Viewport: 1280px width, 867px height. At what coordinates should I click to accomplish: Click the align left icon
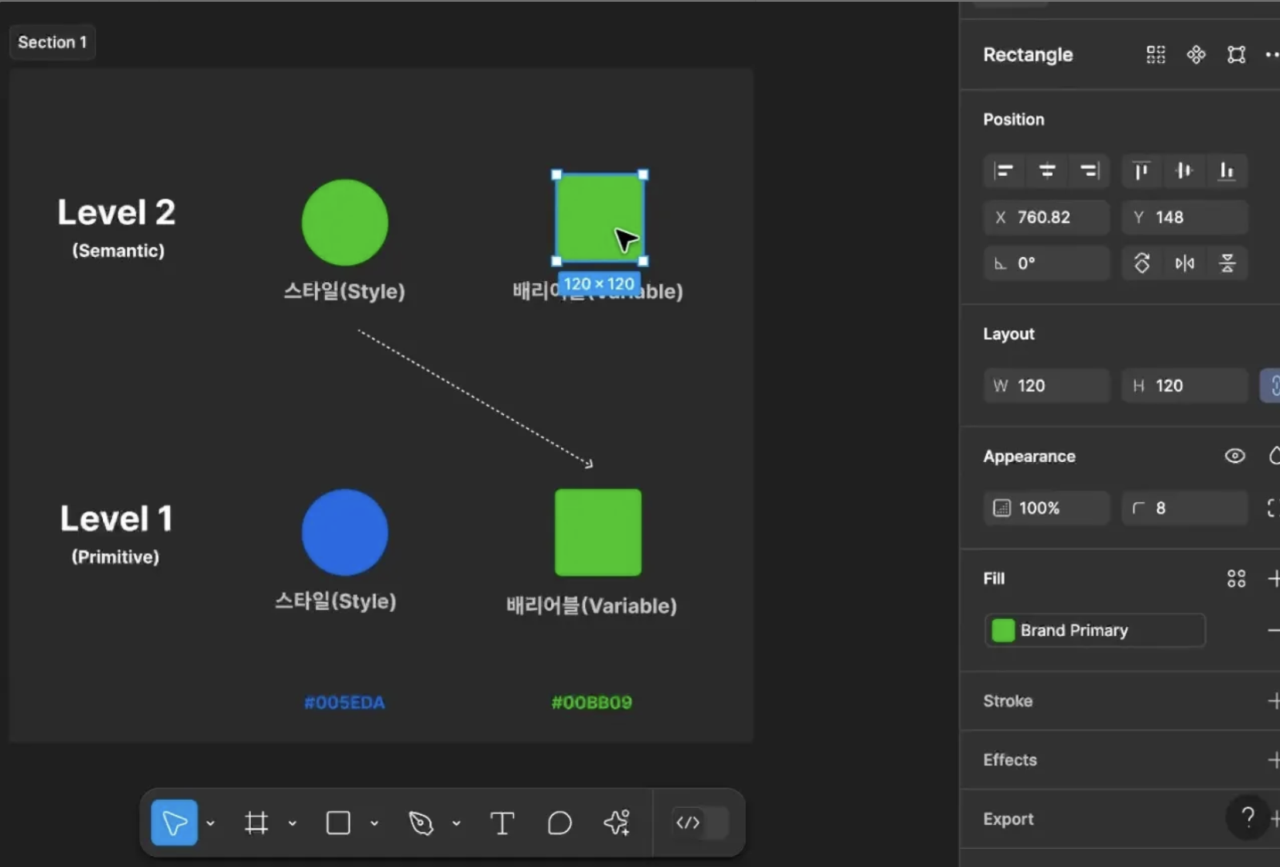1004,171
